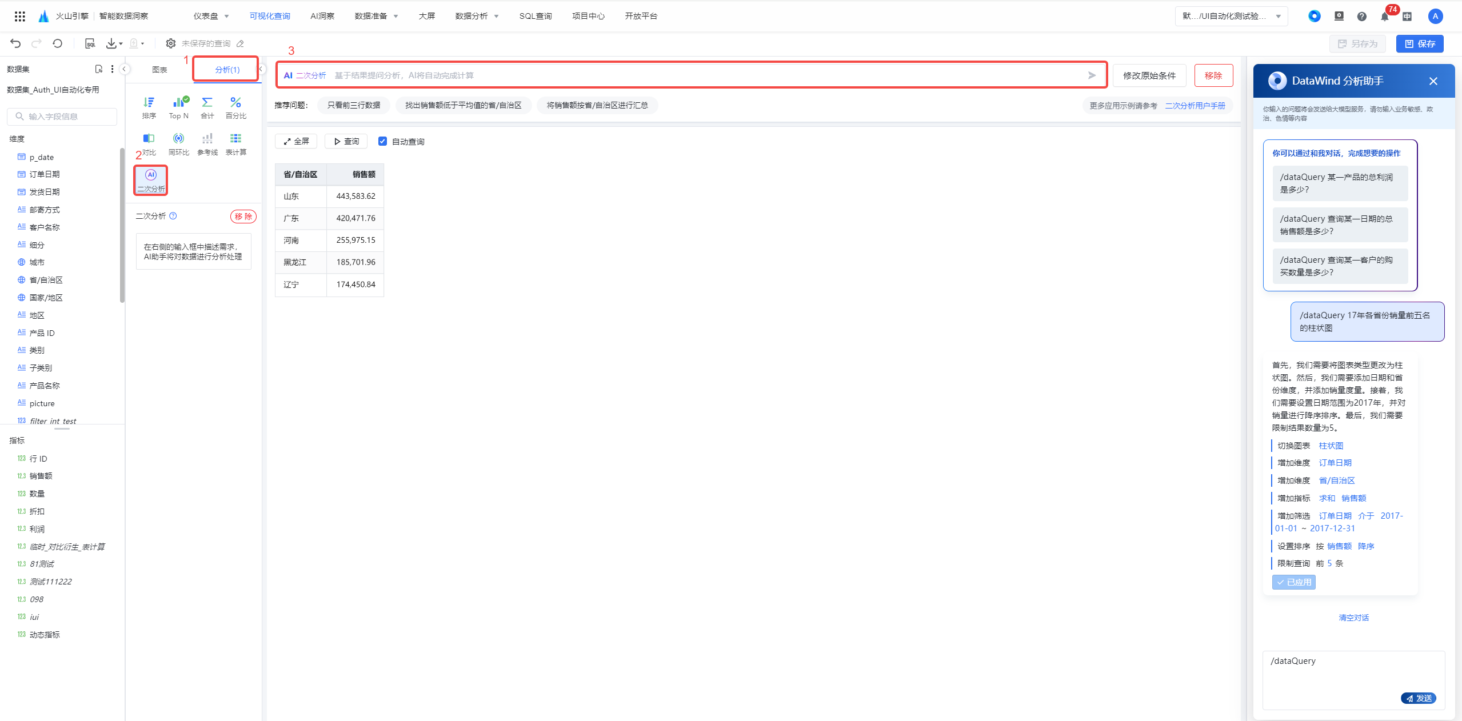Open the dataset more options dots
1462x721 pixels.
click(x=112, y=69)
